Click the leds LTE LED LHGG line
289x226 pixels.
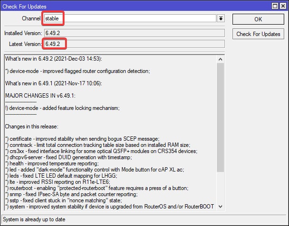[x=61, y=176]
